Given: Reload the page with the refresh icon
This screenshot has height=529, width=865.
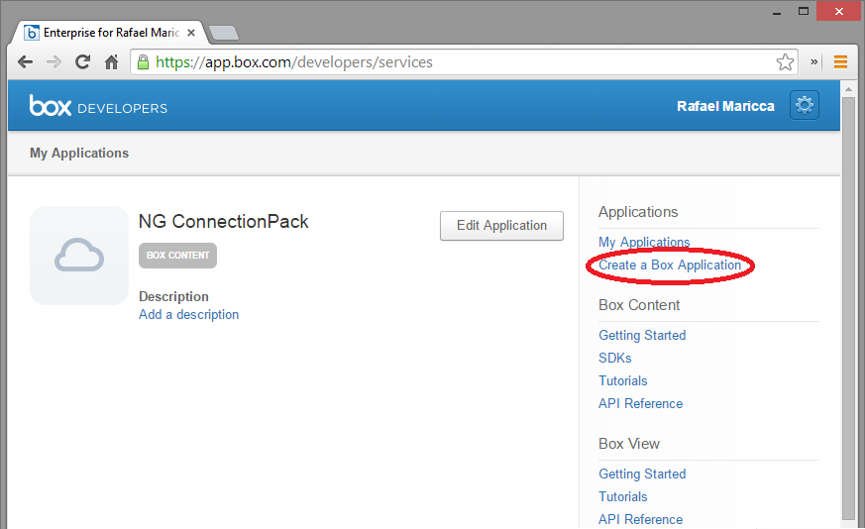Looking at the screenshot, I should (83, 61).
